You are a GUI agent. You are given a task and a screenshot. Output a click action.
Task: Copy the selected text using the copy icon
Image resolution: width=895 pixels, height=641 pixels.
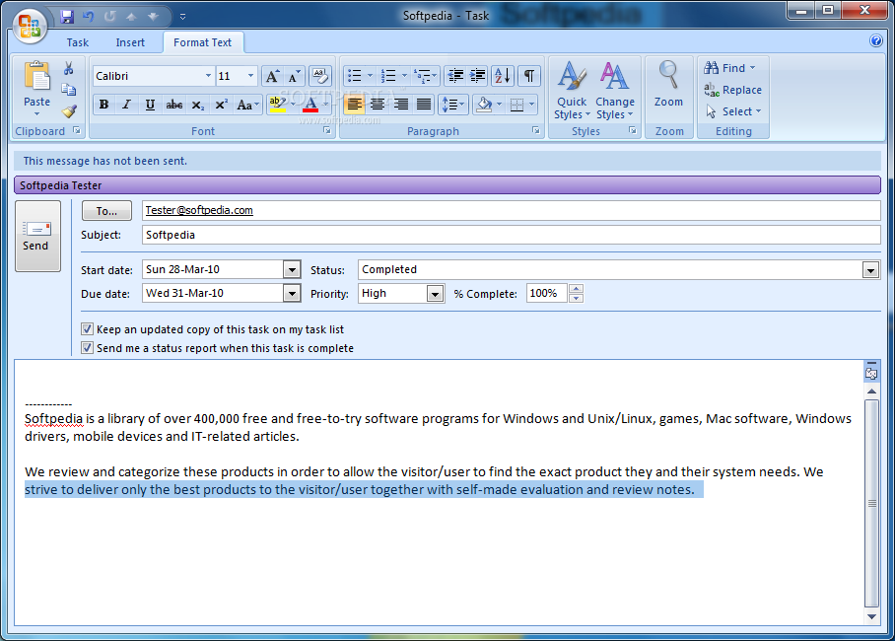coord(68,90)
